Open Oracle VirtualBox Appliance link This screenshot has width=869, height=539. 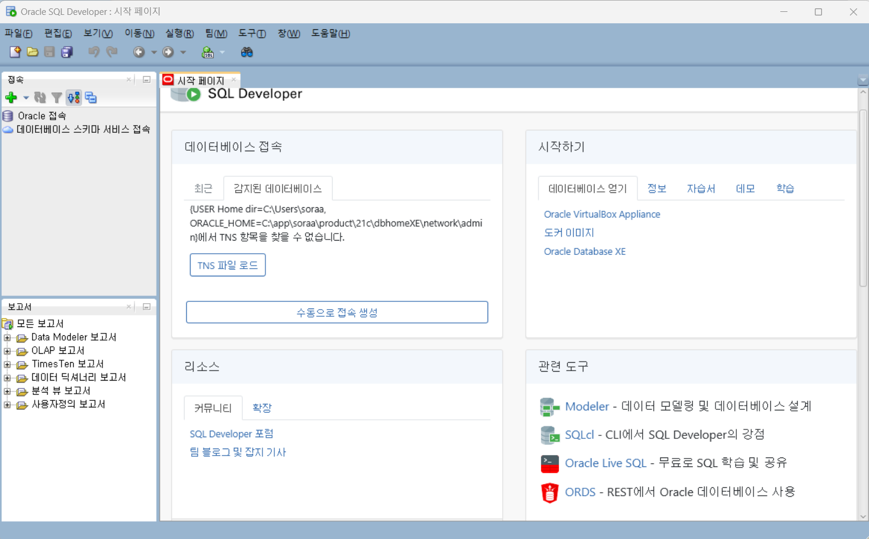pos(602,214)
